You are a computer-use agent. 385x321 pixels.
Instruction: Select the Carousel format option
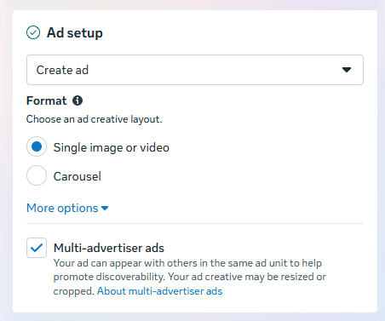(x=37, y=175)
